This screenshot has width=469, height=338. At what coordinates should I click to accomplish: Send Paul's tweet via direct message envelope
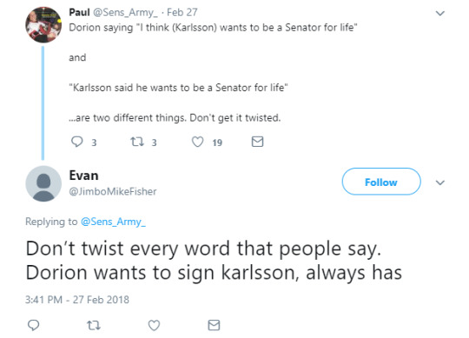258,142
